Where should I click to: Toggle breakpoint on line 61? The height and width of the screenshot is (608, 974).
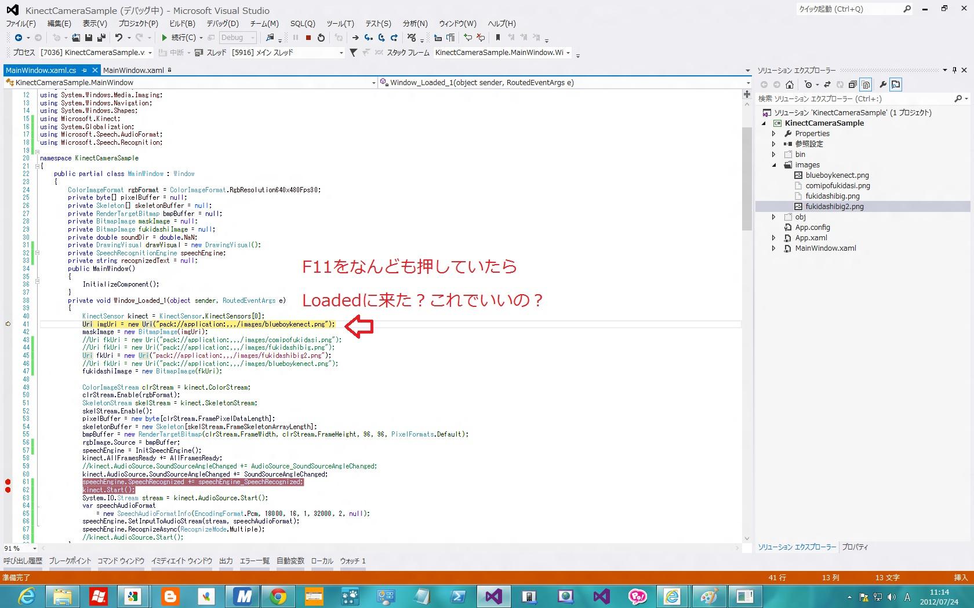pos(8,482)
